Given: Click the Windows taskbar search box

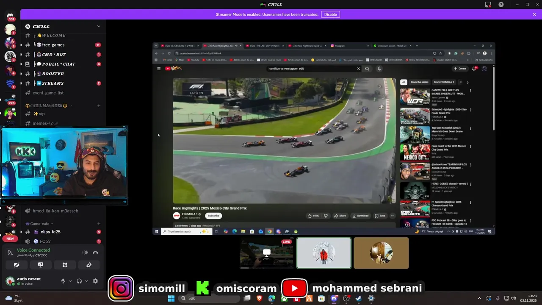Looking at the screenshot, I should coord(208,298).
